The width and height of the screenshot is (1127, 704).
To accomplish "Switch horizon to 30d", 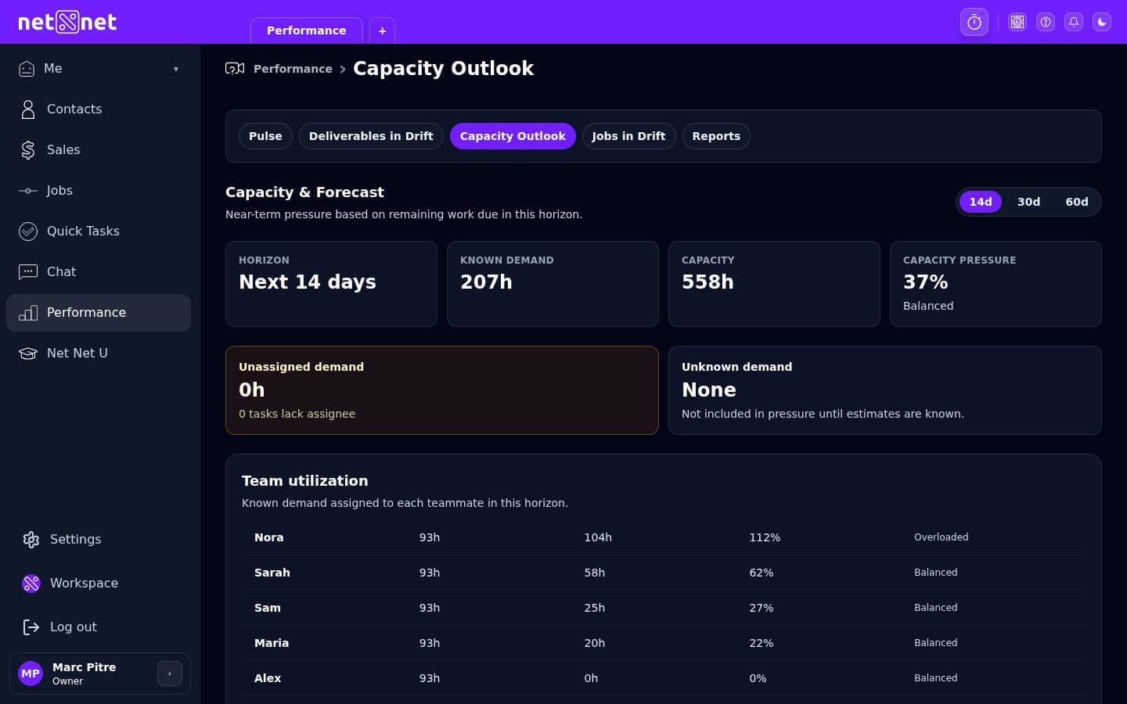I will click(1028, 202).
